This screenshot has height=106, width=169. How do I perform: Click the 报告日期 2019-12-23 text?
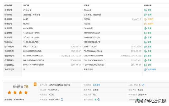(x=14, y=100)
